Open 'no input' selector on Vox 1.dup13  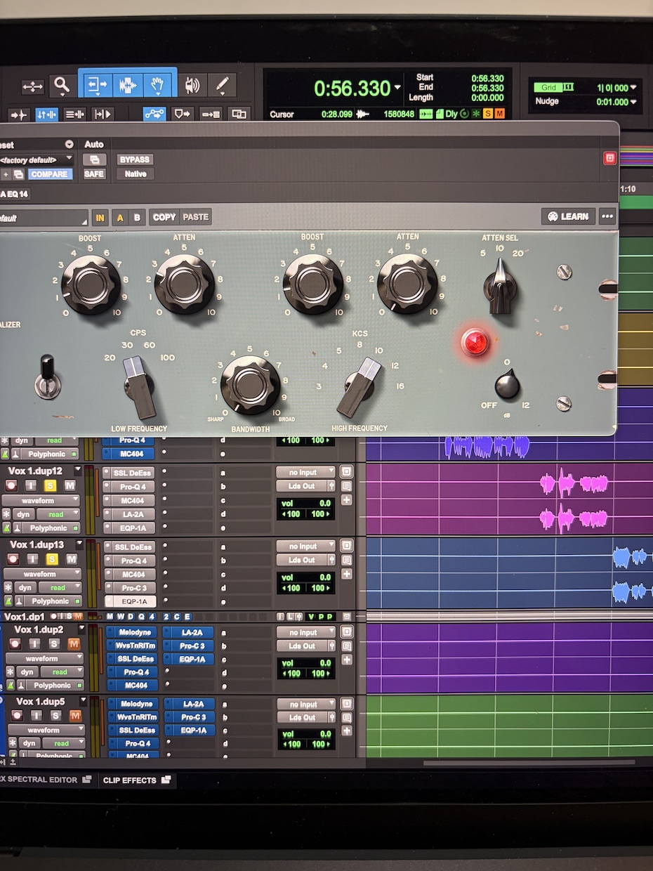click(305, 546)
